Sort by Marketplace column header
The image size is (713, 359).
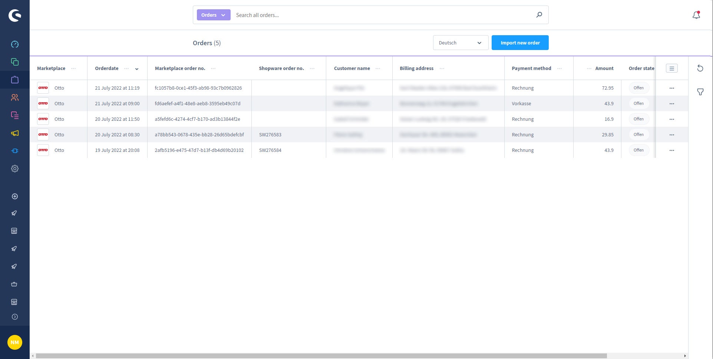51,69
